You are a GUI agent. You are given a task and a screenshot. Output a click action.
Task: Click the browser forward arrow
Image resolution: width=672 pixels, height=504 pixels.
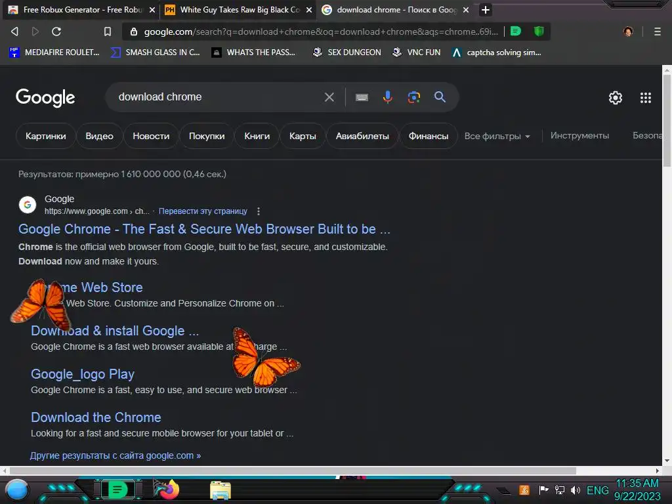pos(35,31)
